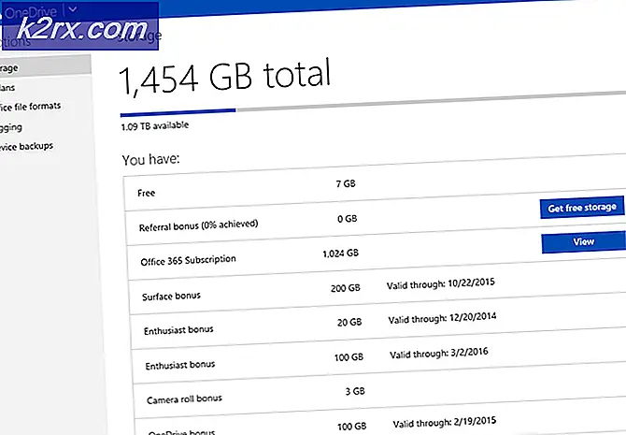Click the '1.09 TB available' text
626x435 pixels.
point(155,126)
